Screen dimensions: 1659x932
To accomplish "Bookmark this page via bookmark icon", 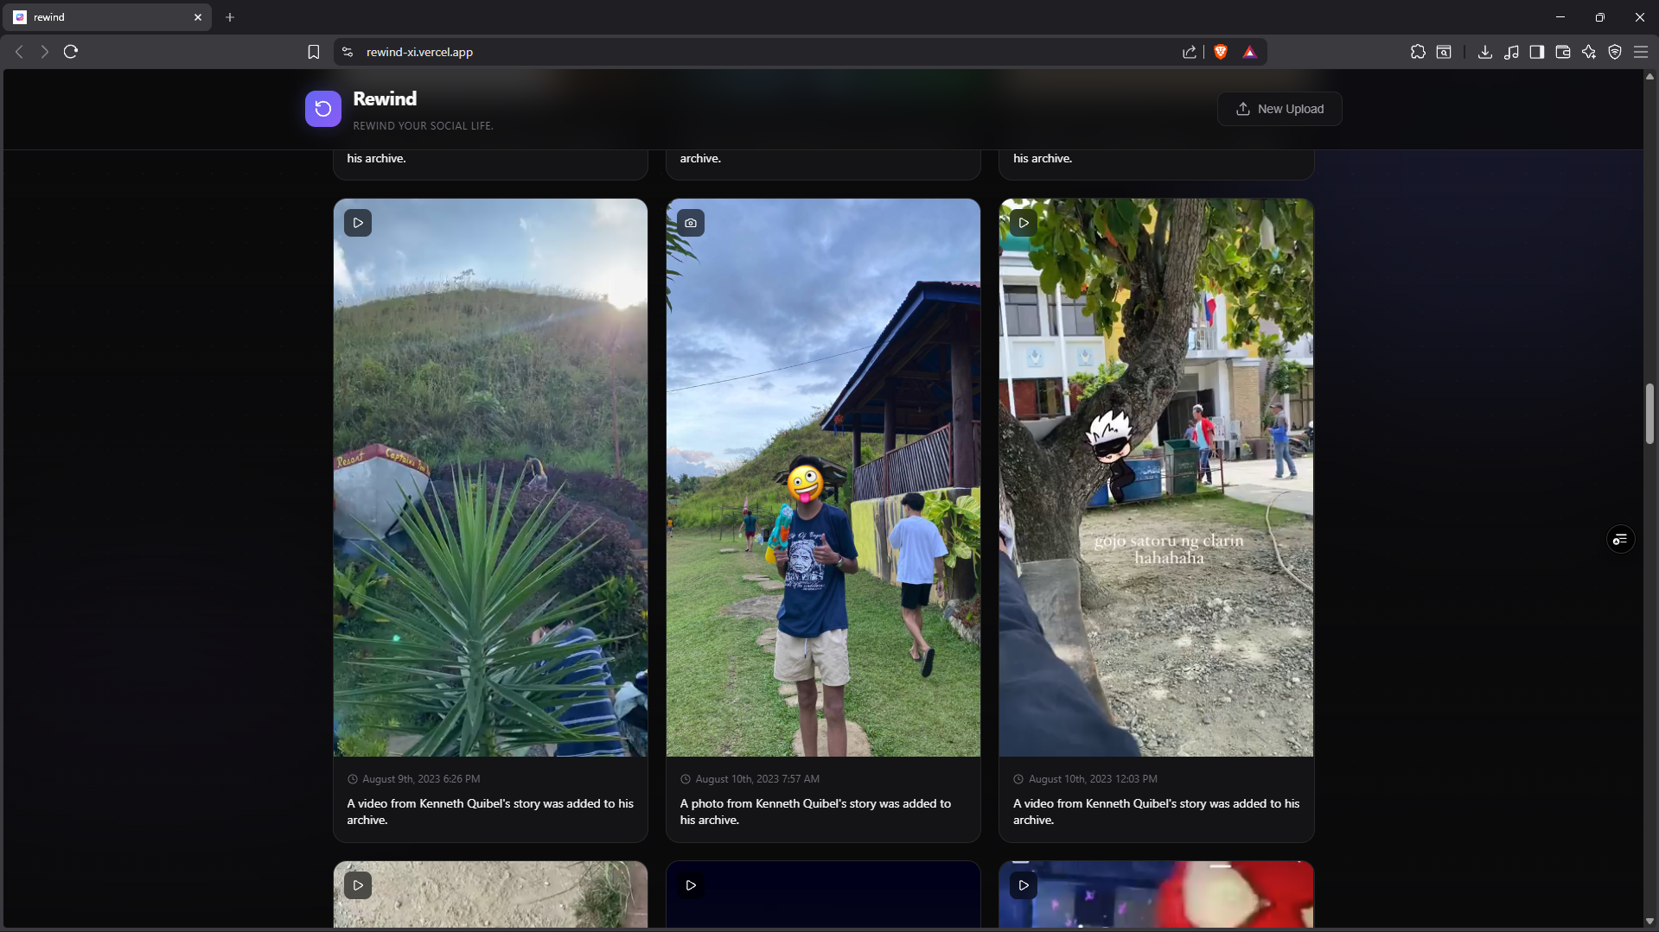I will [x=314, y=52].
